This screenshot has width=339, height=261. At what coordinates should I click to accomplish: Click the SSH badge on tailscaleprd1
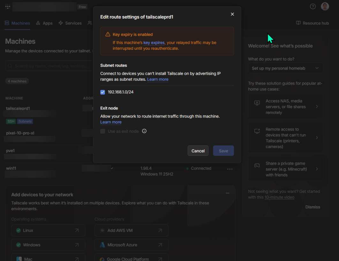(11, 122)
